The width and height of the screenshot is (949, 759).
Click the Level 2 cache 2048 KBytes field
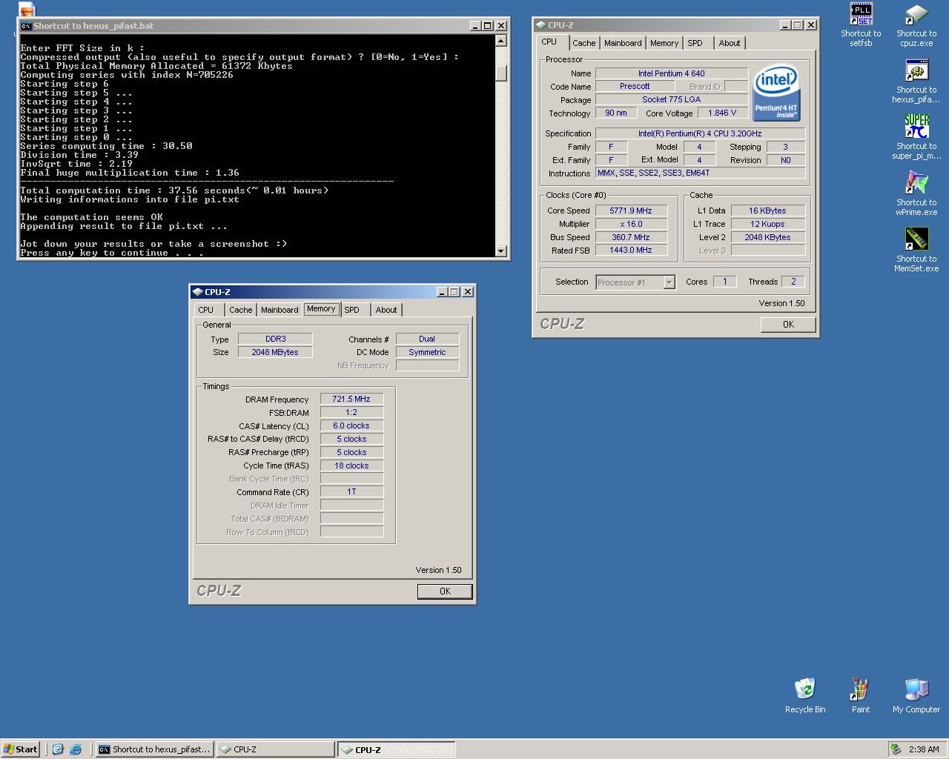768,237
